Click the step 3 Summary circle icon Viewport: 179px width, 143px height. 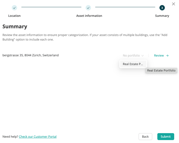pyautogui.click(x=162, y=8)
